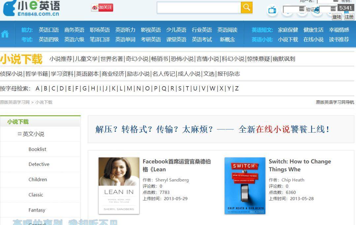Select the 畅销书 category
356x225 pixels.
click(x=160, y=59)
